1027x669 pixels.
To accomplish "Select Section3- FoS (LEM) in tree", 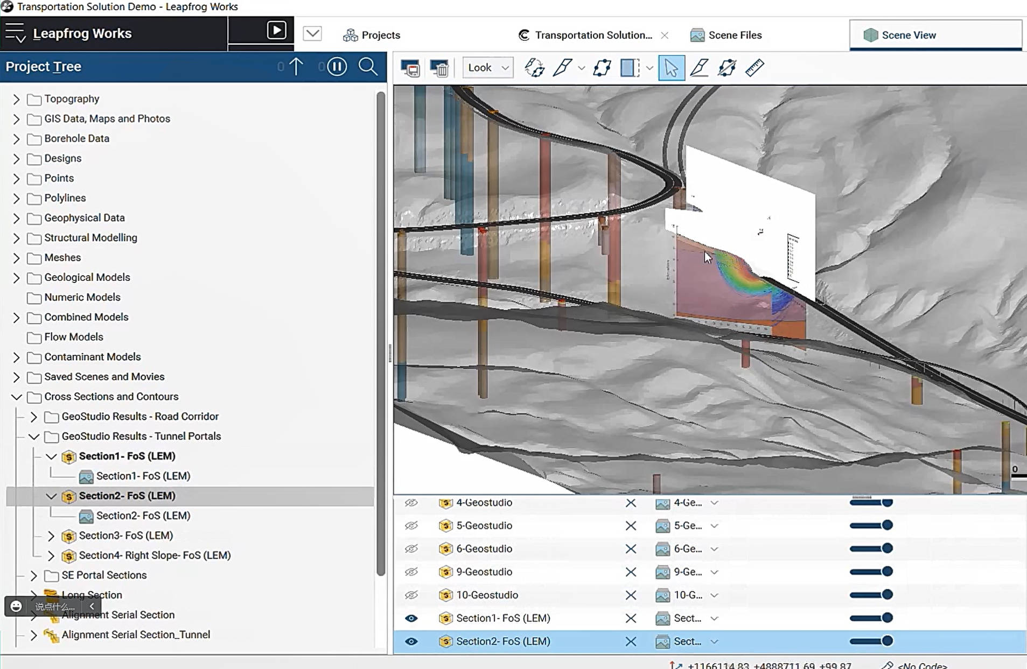I will click(125, 536).
